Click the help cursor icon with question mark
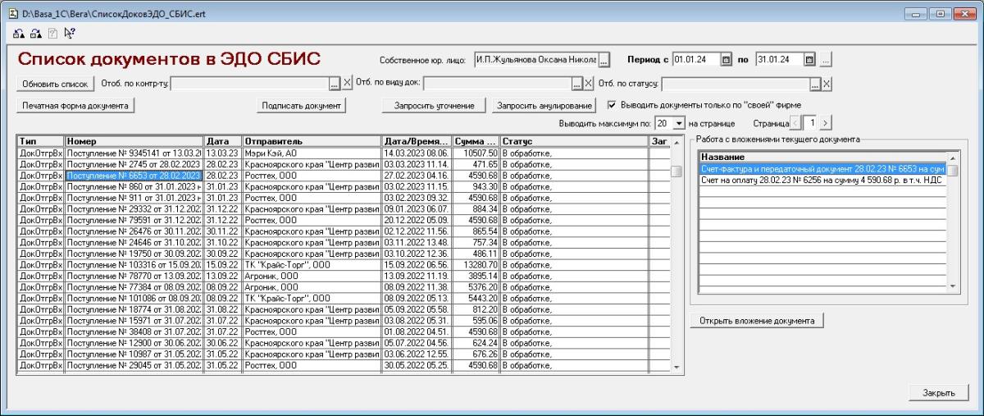Image resolution: width=984 pixels, height=416 pixels. tap(70, 34)
